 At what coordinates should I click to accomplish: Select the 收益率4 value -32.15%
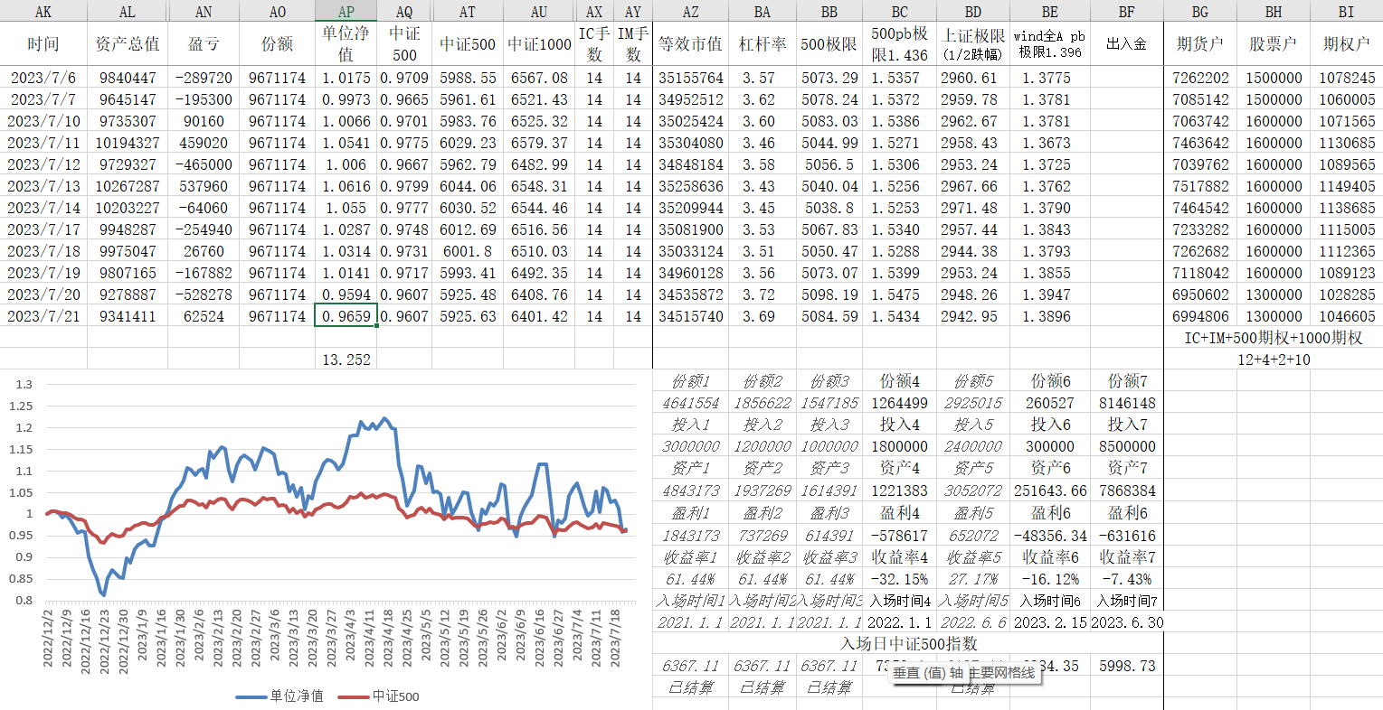(899, 579)
